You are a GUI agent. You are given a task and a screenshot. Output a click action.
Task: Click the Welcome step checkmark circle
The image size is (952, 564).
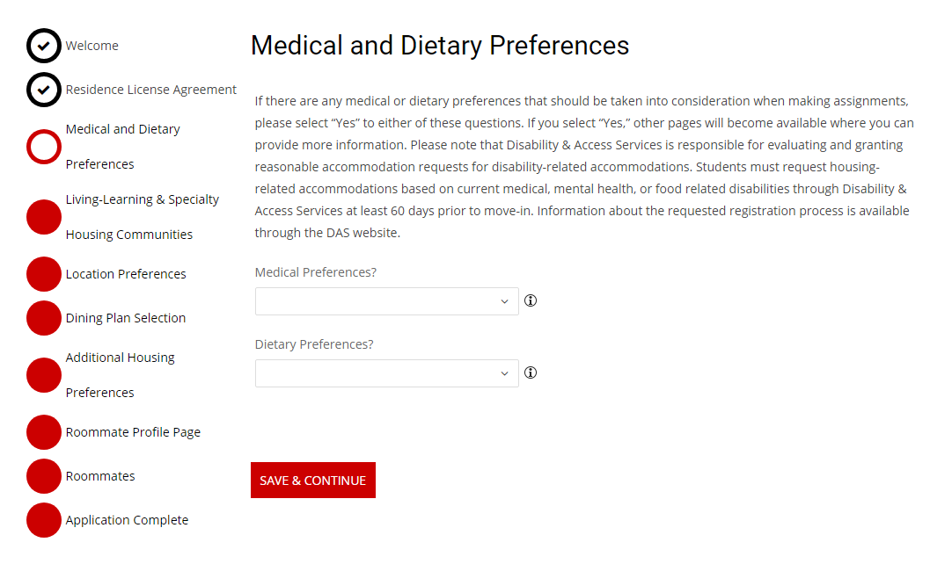(44, 46)
